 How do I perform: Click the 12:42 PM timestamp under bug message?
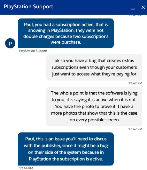pos(135,83)
